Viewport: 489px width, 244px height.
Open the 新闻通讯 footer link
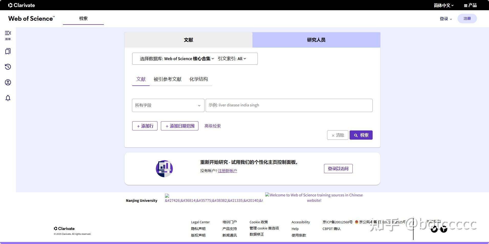[229, 235]
